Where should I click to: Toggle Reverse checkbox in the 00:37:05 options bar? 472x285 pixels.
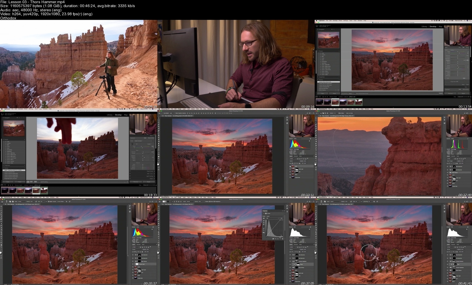(204, 202)
